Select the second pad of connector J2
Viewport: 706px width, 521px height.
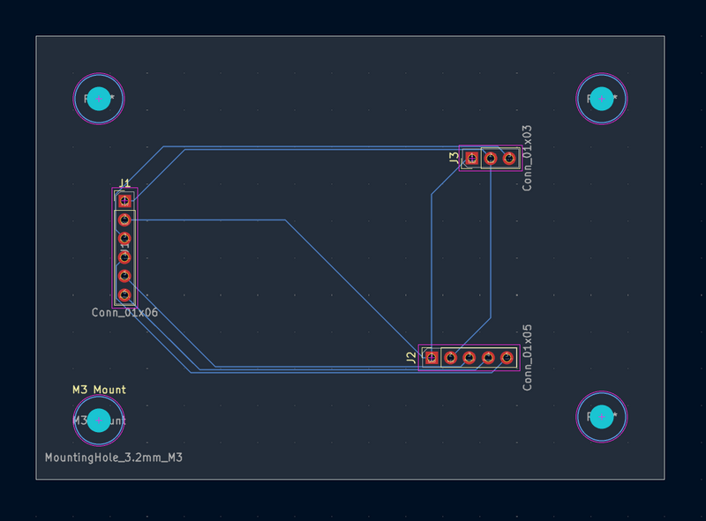point(451,358)
